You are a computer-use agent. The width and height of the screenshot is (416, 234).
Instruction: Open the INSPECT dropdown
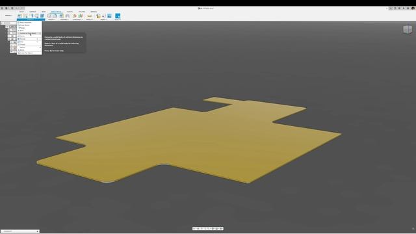[x=90, y=19]
